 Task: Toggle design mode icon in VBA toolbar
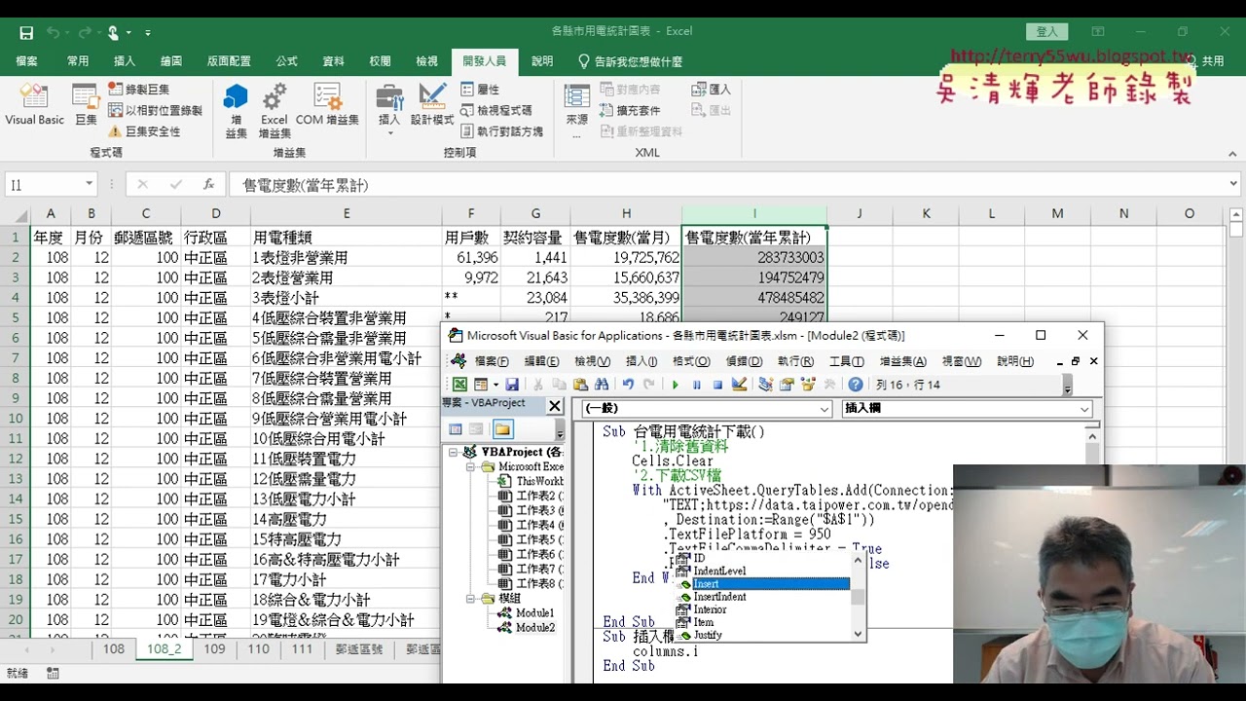(x=739, y=385)
